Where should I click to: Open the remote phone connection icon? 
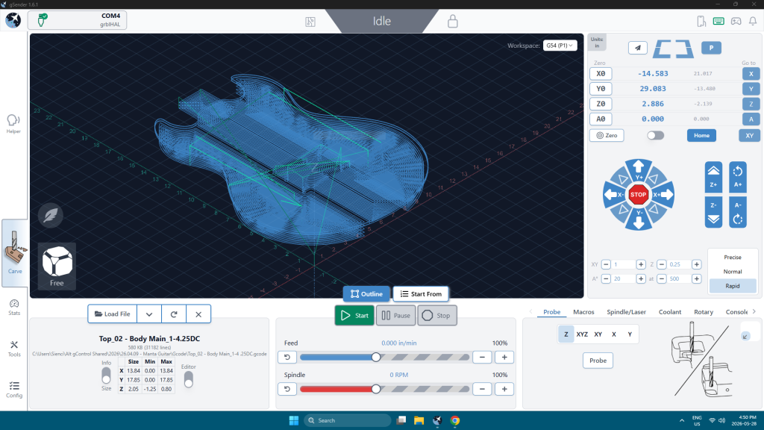click(x=701, y=21)
